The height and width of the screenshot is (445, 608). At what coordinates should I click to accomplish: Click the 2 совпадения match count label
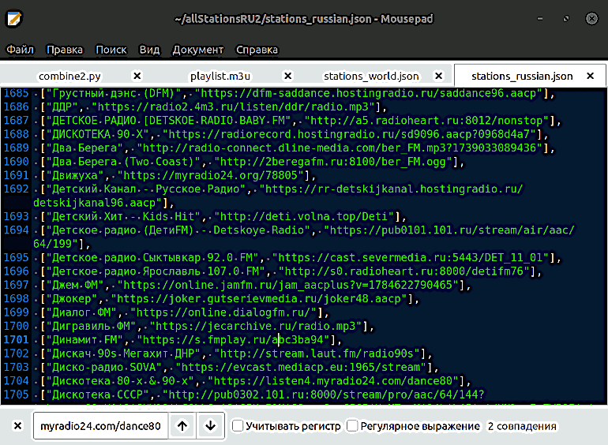pos(522,426)
